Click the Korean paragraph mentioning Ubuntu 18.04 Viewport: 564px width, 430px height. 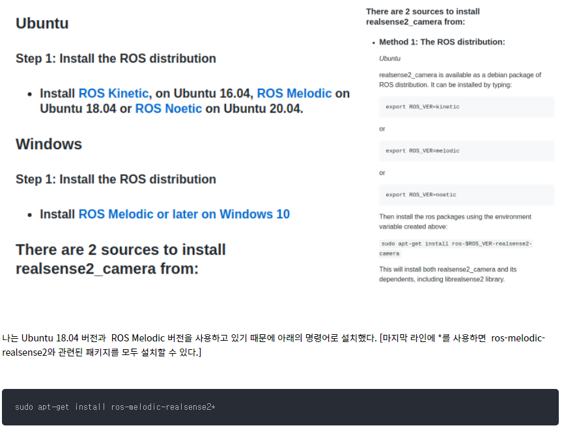[274, 345]
